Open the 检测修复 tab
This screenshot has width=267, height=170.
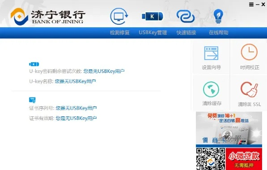(x=119, y=33)
